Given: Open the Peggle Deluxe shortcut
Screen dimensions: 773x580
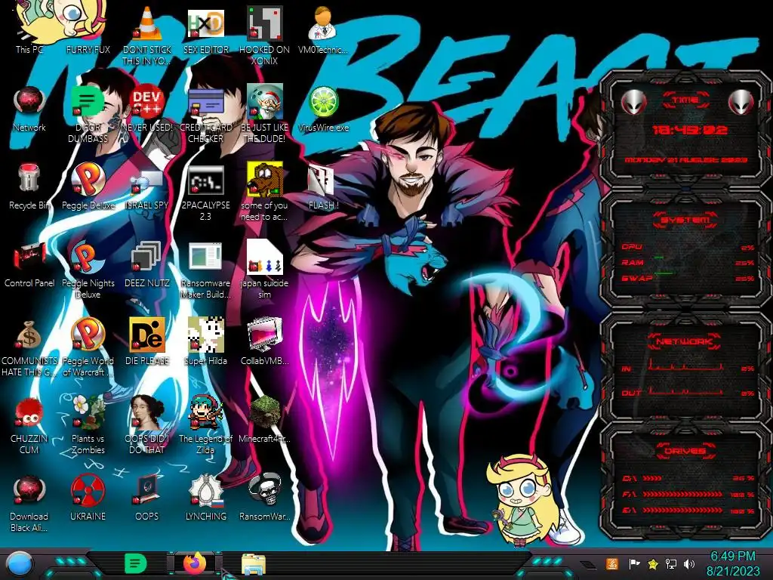Looking at the screenshot, I should (x=88, y=180).
